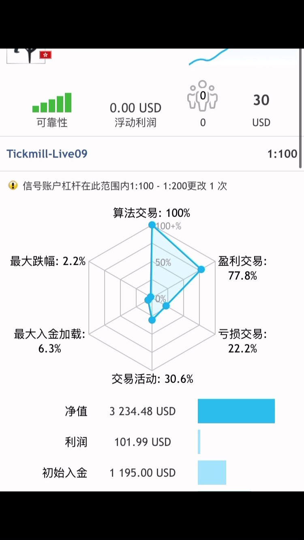This screenshot has width=304, height=540.
Task: Click the subscribers people icon
Action: [x=202, y=96]
